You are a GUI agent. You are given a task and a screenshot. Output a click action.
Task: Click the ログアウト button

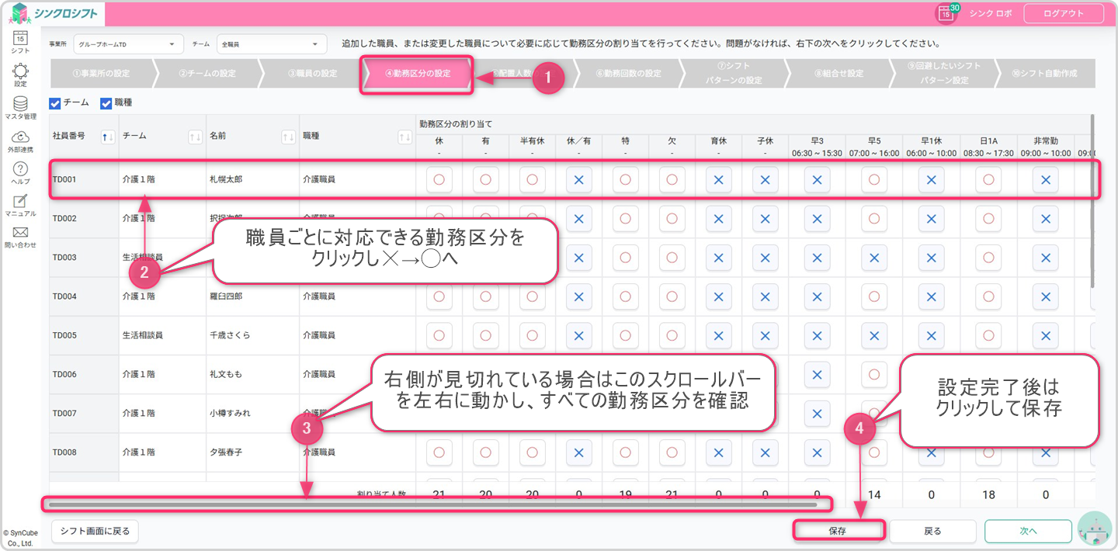tap(1064, 13)
